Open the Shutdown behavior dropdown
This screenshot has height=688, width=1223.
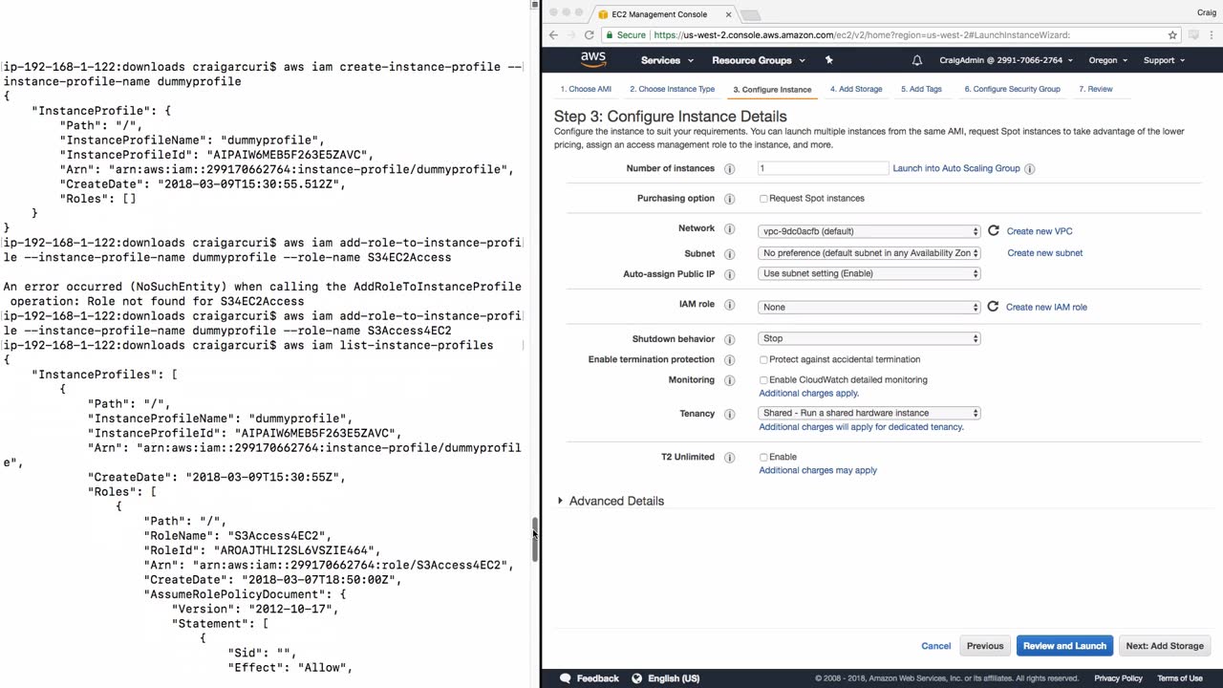pyautogui.click(x=869, y=338)
